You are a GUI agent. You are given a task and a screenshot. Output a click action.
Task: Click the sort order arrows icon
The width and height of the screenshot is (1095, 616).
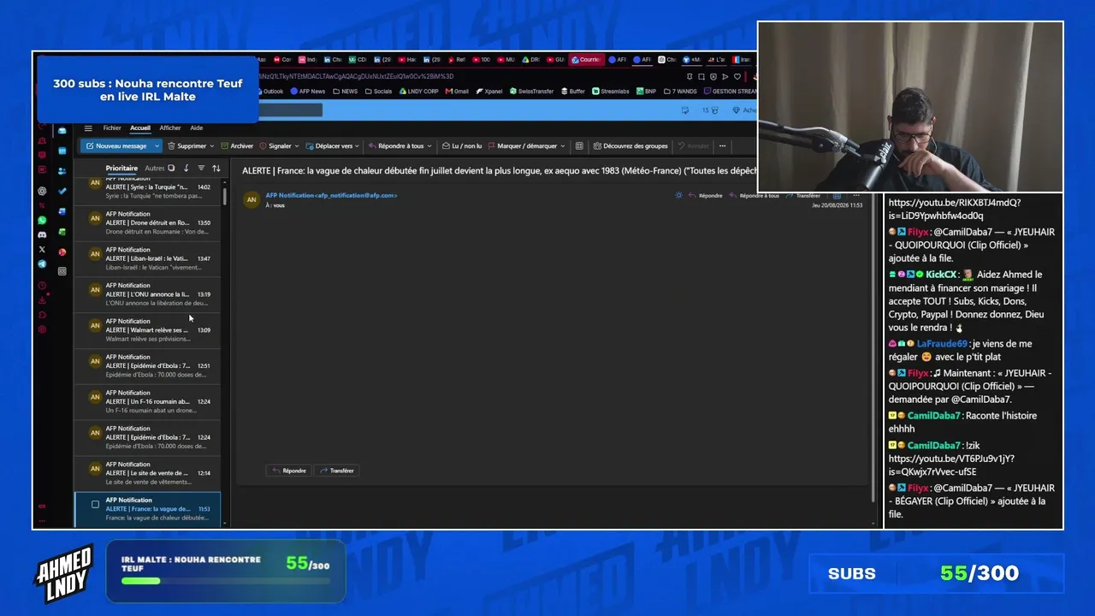pyautogui.click(x=216, y=169)
